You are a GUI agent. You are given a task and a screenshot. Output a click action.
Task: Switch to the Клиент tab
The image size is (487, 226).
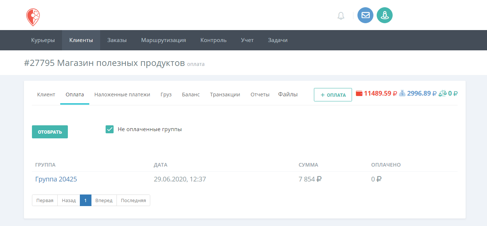click(46, 95)
